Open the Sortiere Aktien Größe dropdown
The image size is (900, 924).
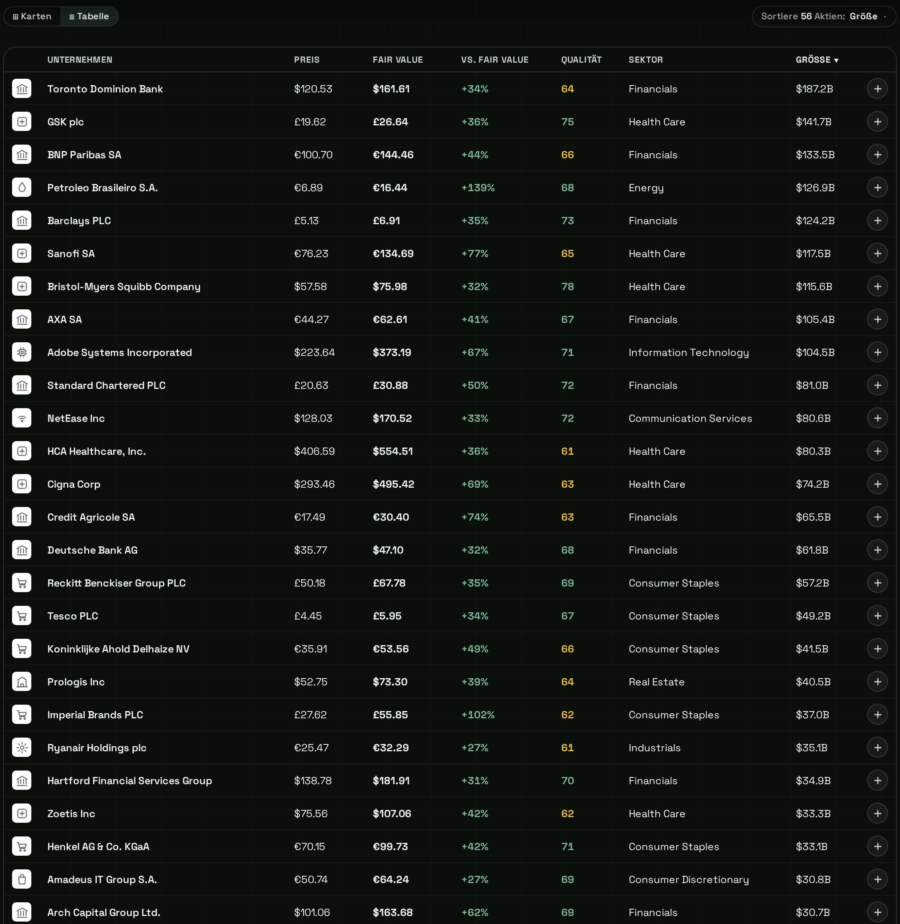824,16
